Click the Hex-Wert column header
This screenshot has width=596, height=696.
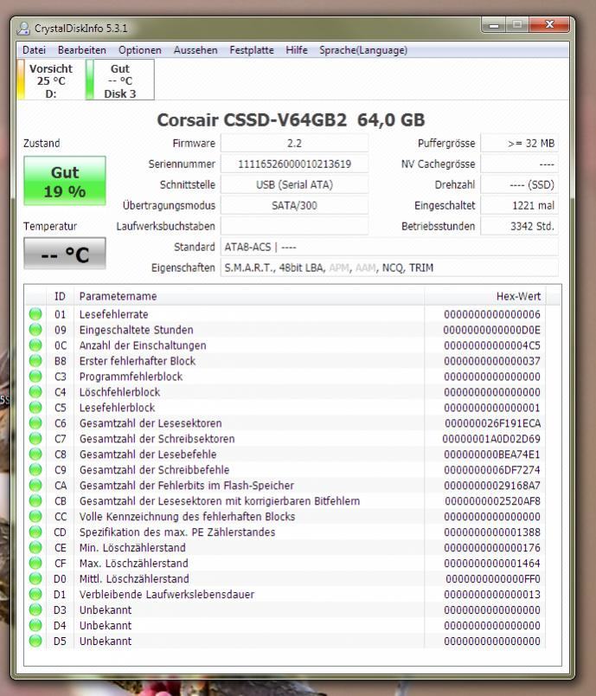tap(485, 296)
